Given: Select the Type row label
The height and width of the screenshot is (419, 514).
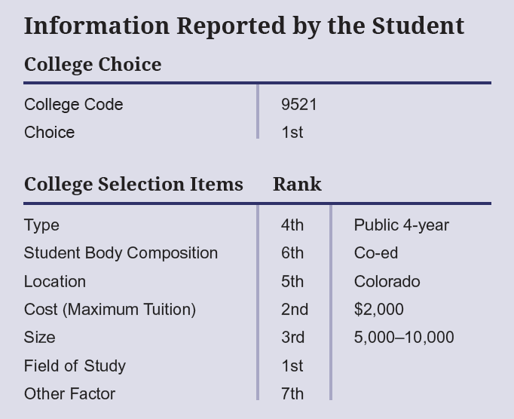Looking at the screenshot, I should (x=41, y=225).
